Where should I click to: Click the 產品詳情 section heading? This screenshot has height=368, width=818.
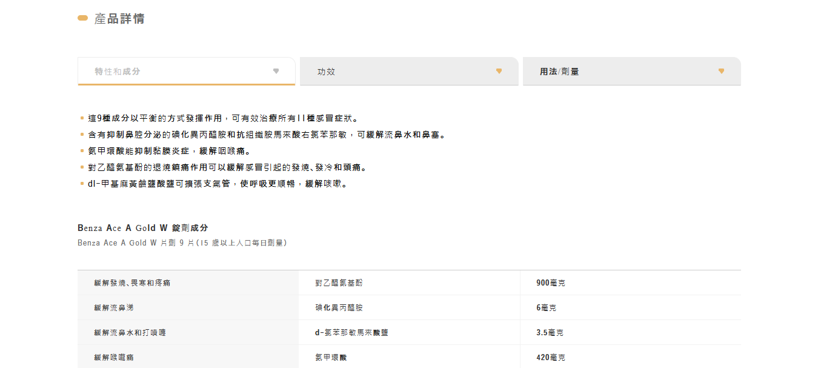pyautogui.click(x=119, y=19)
